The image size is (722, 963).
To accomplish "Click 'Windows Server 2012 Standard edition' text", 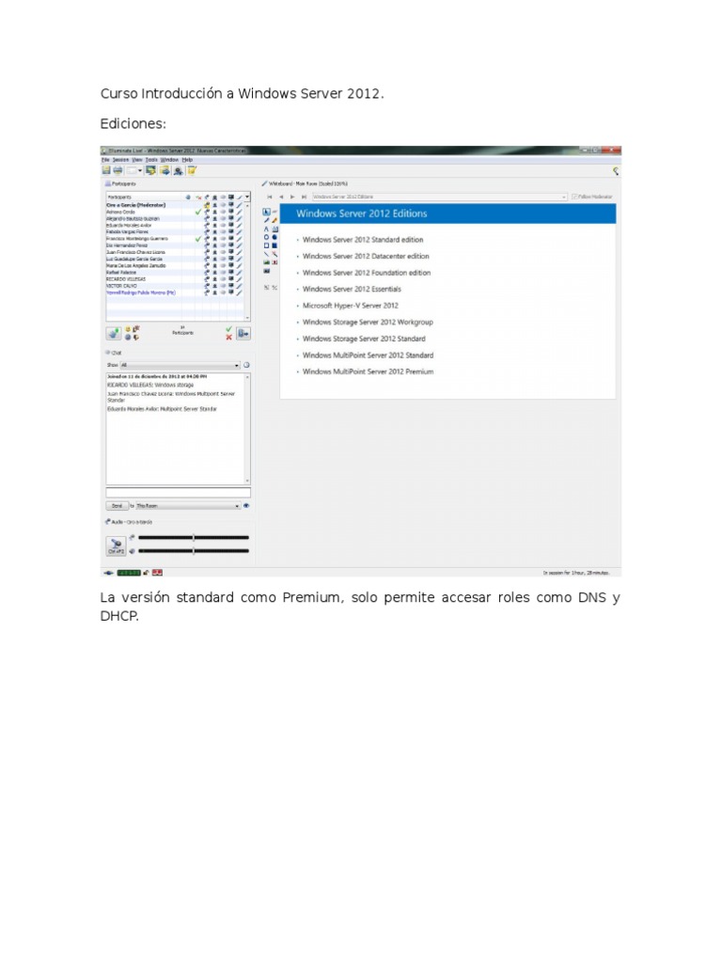I will point(363,240).
